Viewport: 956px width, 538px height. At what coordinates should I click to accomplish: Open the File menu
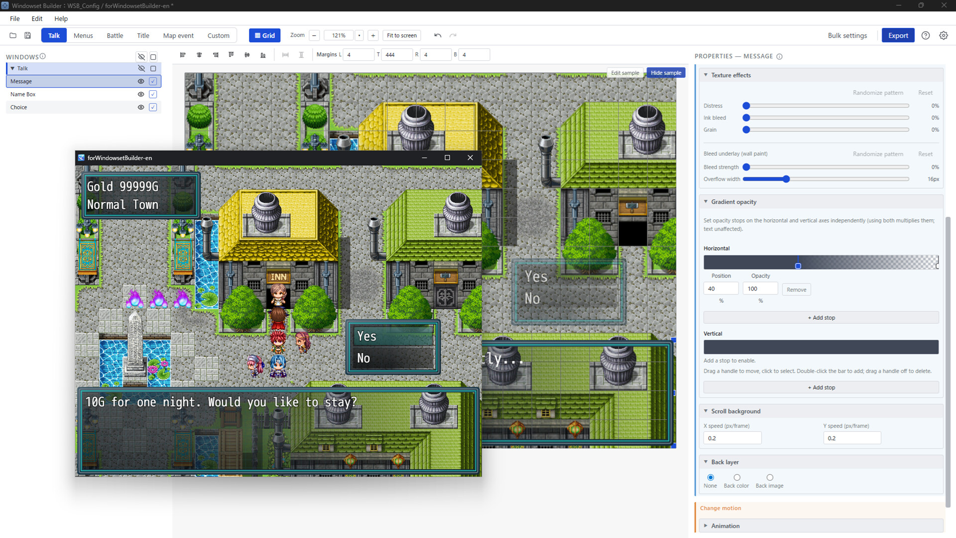pyautogui.click(x=15, y=18)
